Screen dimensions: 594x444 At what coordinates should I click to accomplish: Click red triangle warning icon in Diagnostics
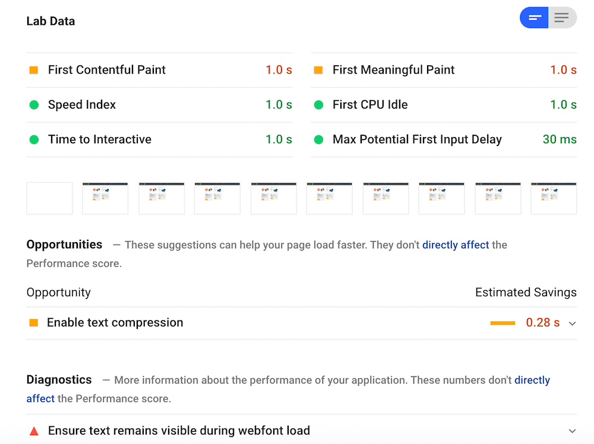coord(34,431)
